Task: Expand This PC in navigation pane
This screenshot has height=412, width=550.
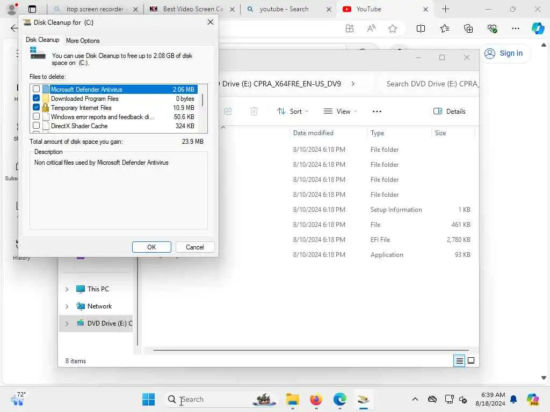Action: 67,289
